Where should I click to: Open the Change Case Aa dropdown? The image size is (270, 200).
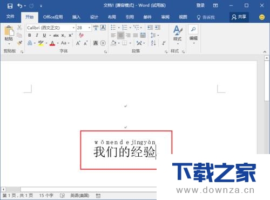(x=65, y=43)
